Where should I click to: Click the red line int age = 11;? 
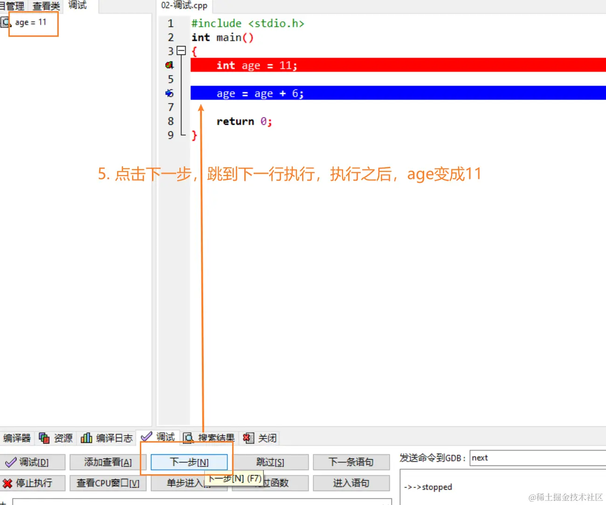pyautogui.click(x=398, y=65)
